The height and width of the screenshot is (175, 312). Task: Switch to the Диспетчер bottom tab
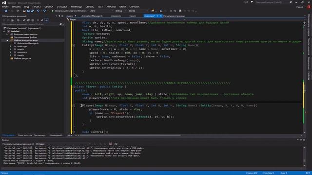tap(40, 135)
